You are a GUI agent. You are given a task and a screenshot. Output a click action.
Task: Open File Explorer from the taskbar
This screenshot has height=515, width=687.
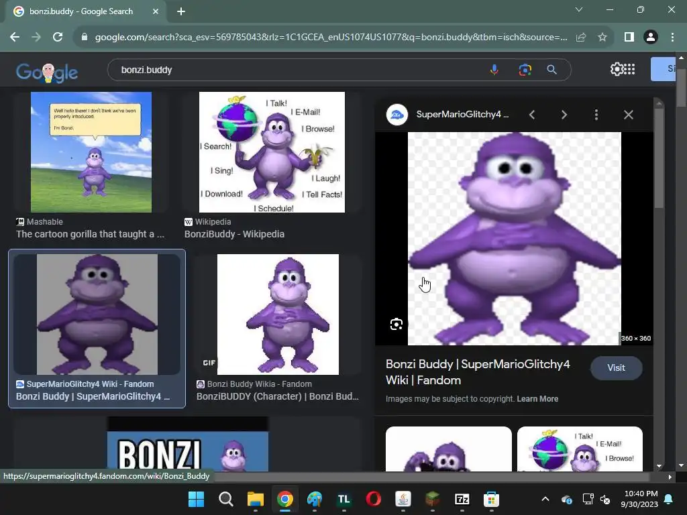256,499
